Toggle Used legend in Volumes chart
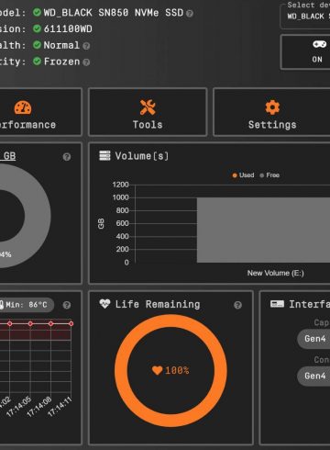Image resolution: width=330 pixels, height=450 pixels. pos(243,175)
